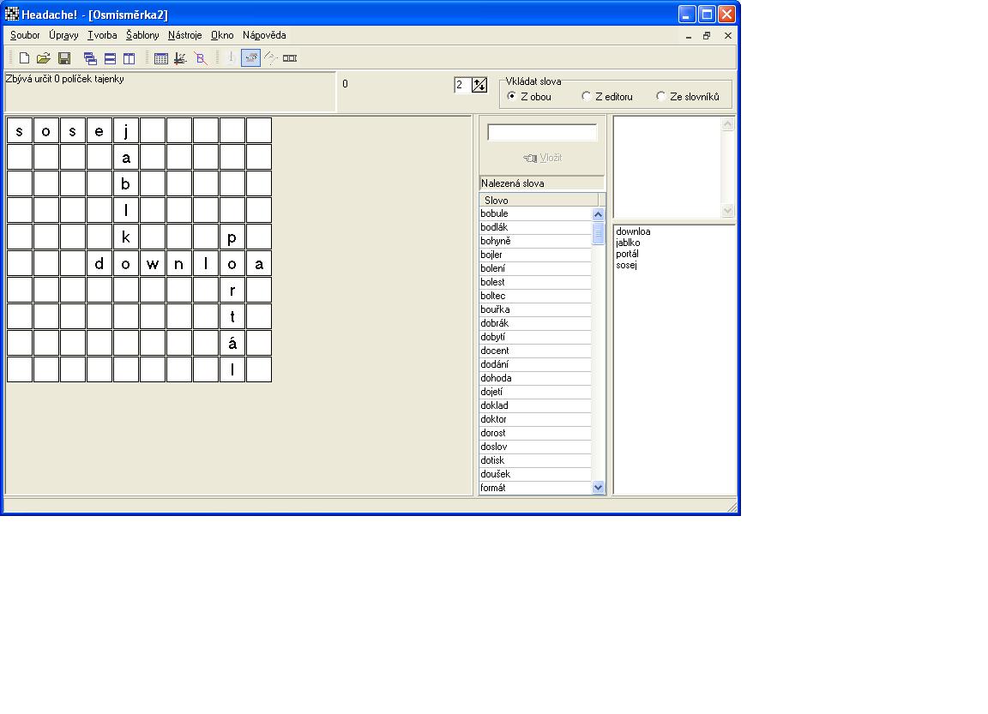Cascade windows using toolbar icon
This screenshot has height=714, width=988.
pyautogui.click(x=90, y=58)
